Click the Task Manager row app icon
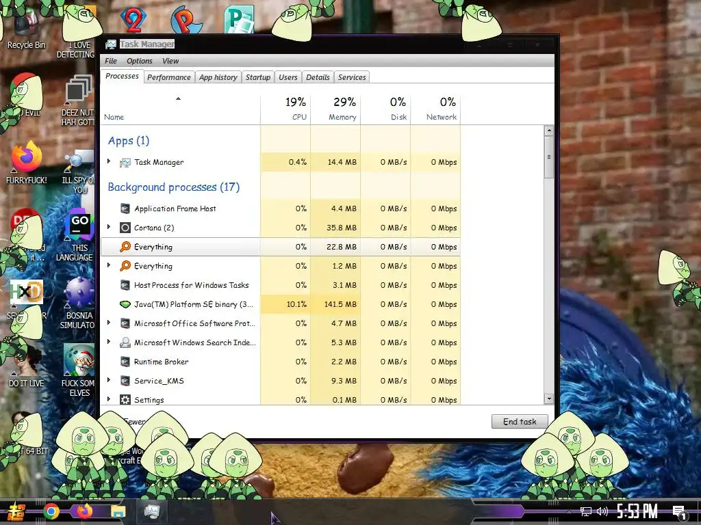701x525 pixels. coord(125,163)
